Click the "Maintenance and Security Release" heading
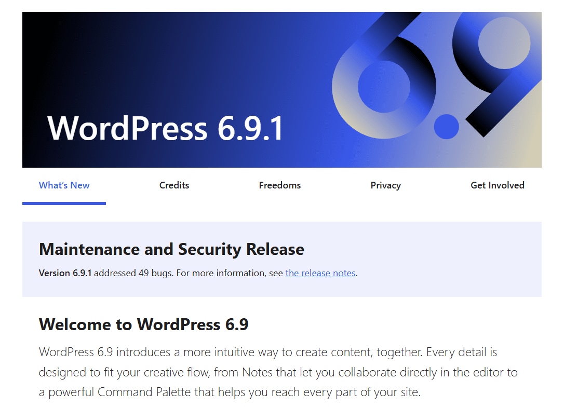564x420 pixels. click(171, 249)
